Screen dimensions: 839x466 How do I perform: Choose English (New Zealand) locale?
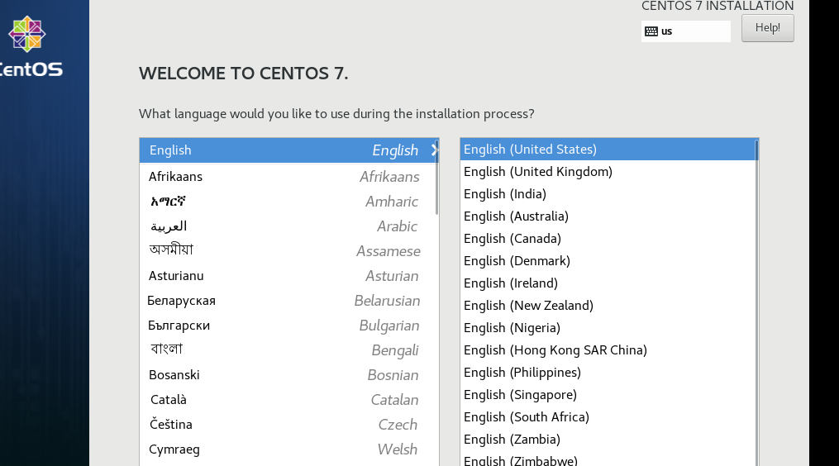(608, 306)
